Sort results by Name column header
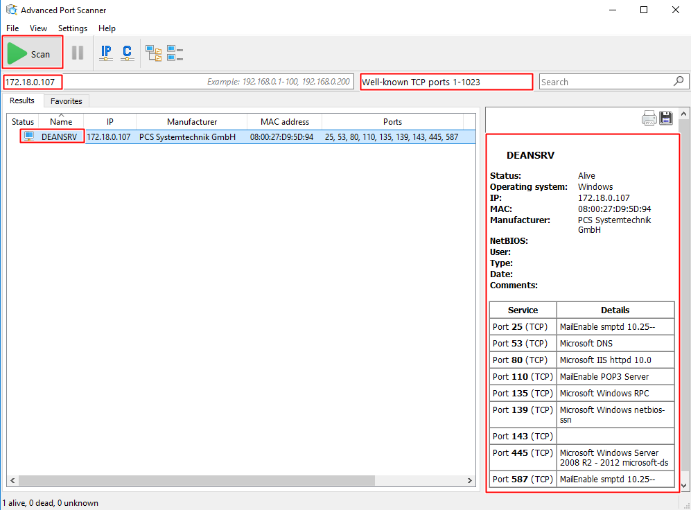Viewport: 691px width, 510px height. click(x=61, y=121)
